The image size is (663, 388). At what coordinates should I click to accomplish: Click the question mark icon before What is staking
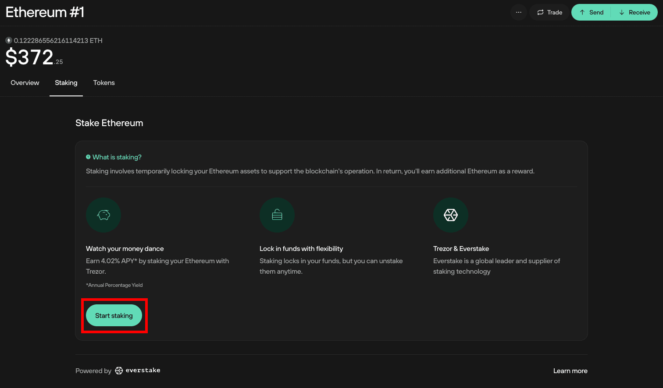[88, 157]
